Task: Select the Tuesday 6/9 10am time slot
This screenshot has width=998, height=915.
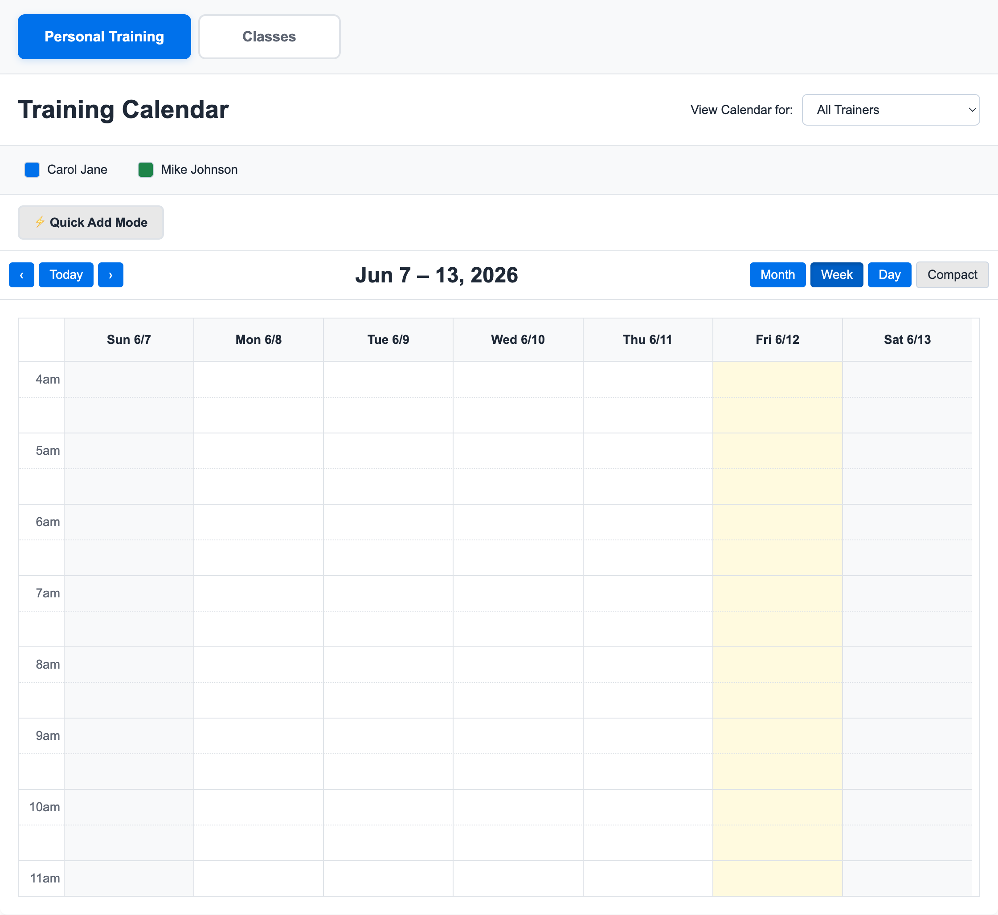Action: 389,808
